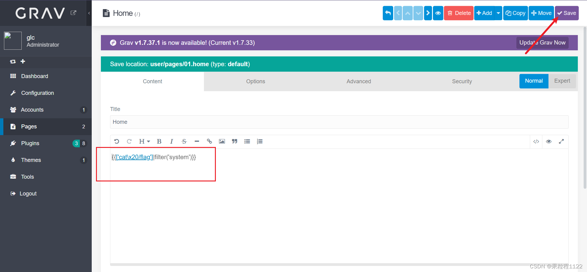Screen dimensions: 587x272
Task: Open Configuration in sidebar
Action: point(46,93)
